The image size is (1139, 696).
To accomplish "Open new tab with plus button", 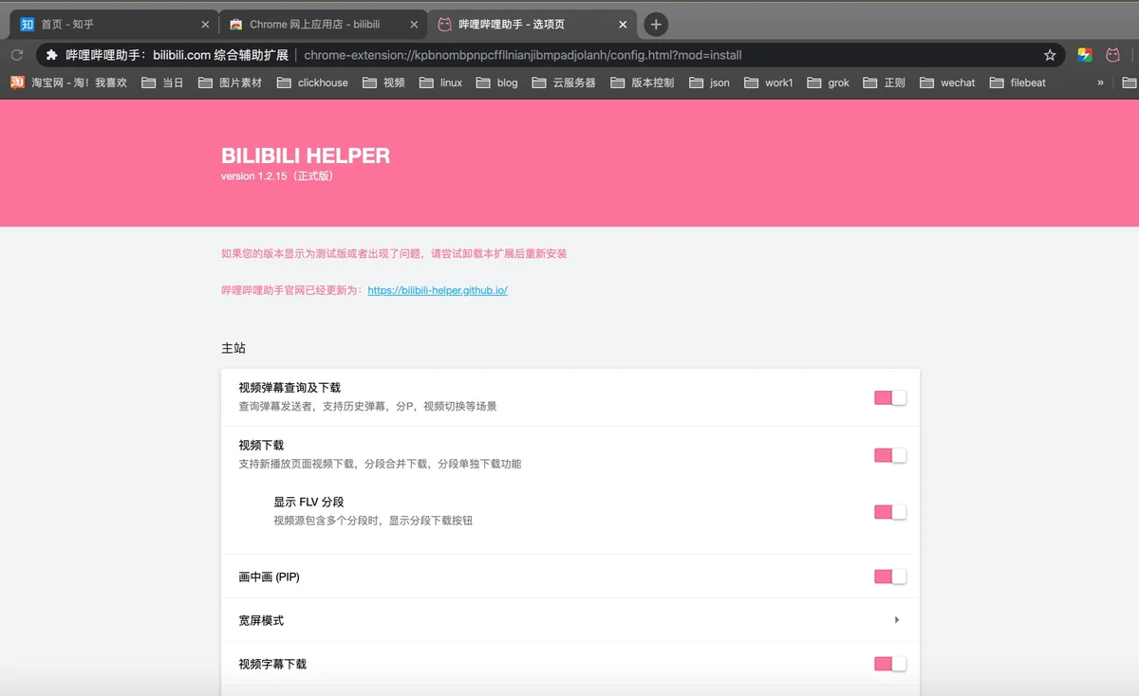I will click(x=655, y=25).
